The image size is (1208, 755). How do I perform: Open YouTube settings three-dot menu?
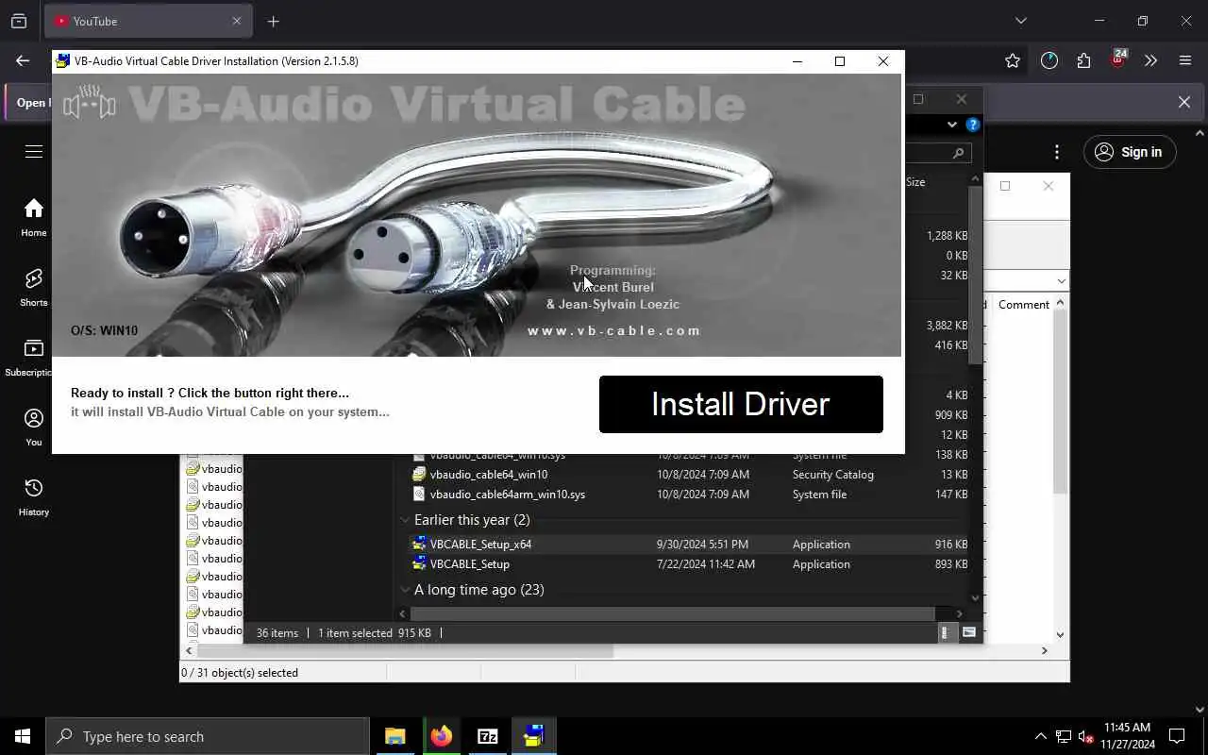[x=1057, y=152]
